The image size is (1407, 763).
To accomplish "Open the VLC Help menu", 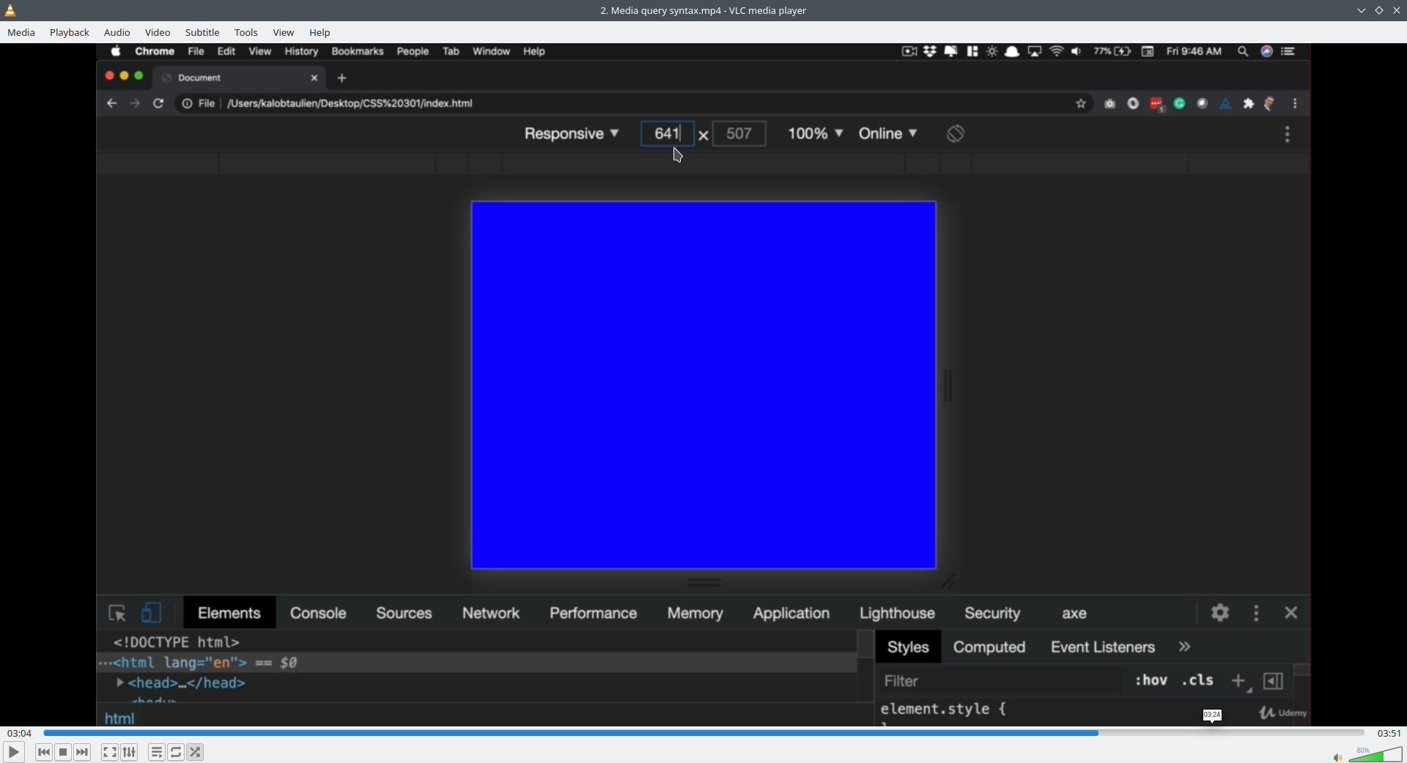I will pyautogui.click(x=320, y=32).
